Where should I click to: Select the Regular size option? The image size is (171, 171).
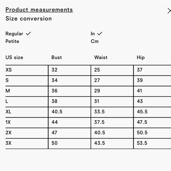click(14, 34)
